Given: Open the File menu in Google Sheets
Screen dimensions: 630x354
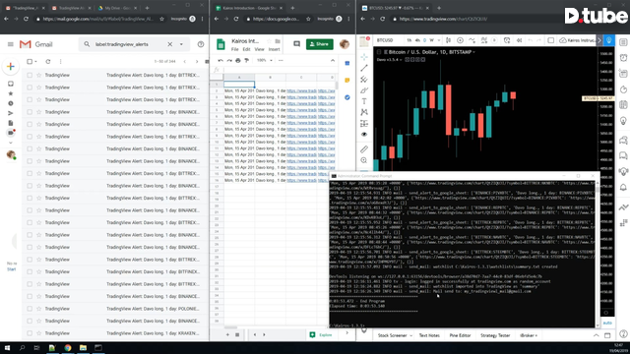Looking at the screenshot, I should click(234, 49).
